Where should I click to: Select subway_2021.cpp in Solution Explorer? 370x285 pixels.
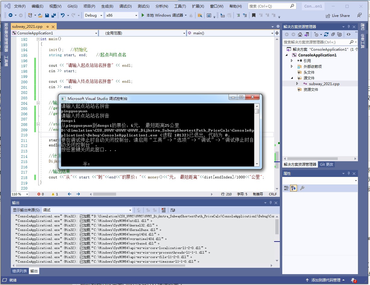coord(324,84)
